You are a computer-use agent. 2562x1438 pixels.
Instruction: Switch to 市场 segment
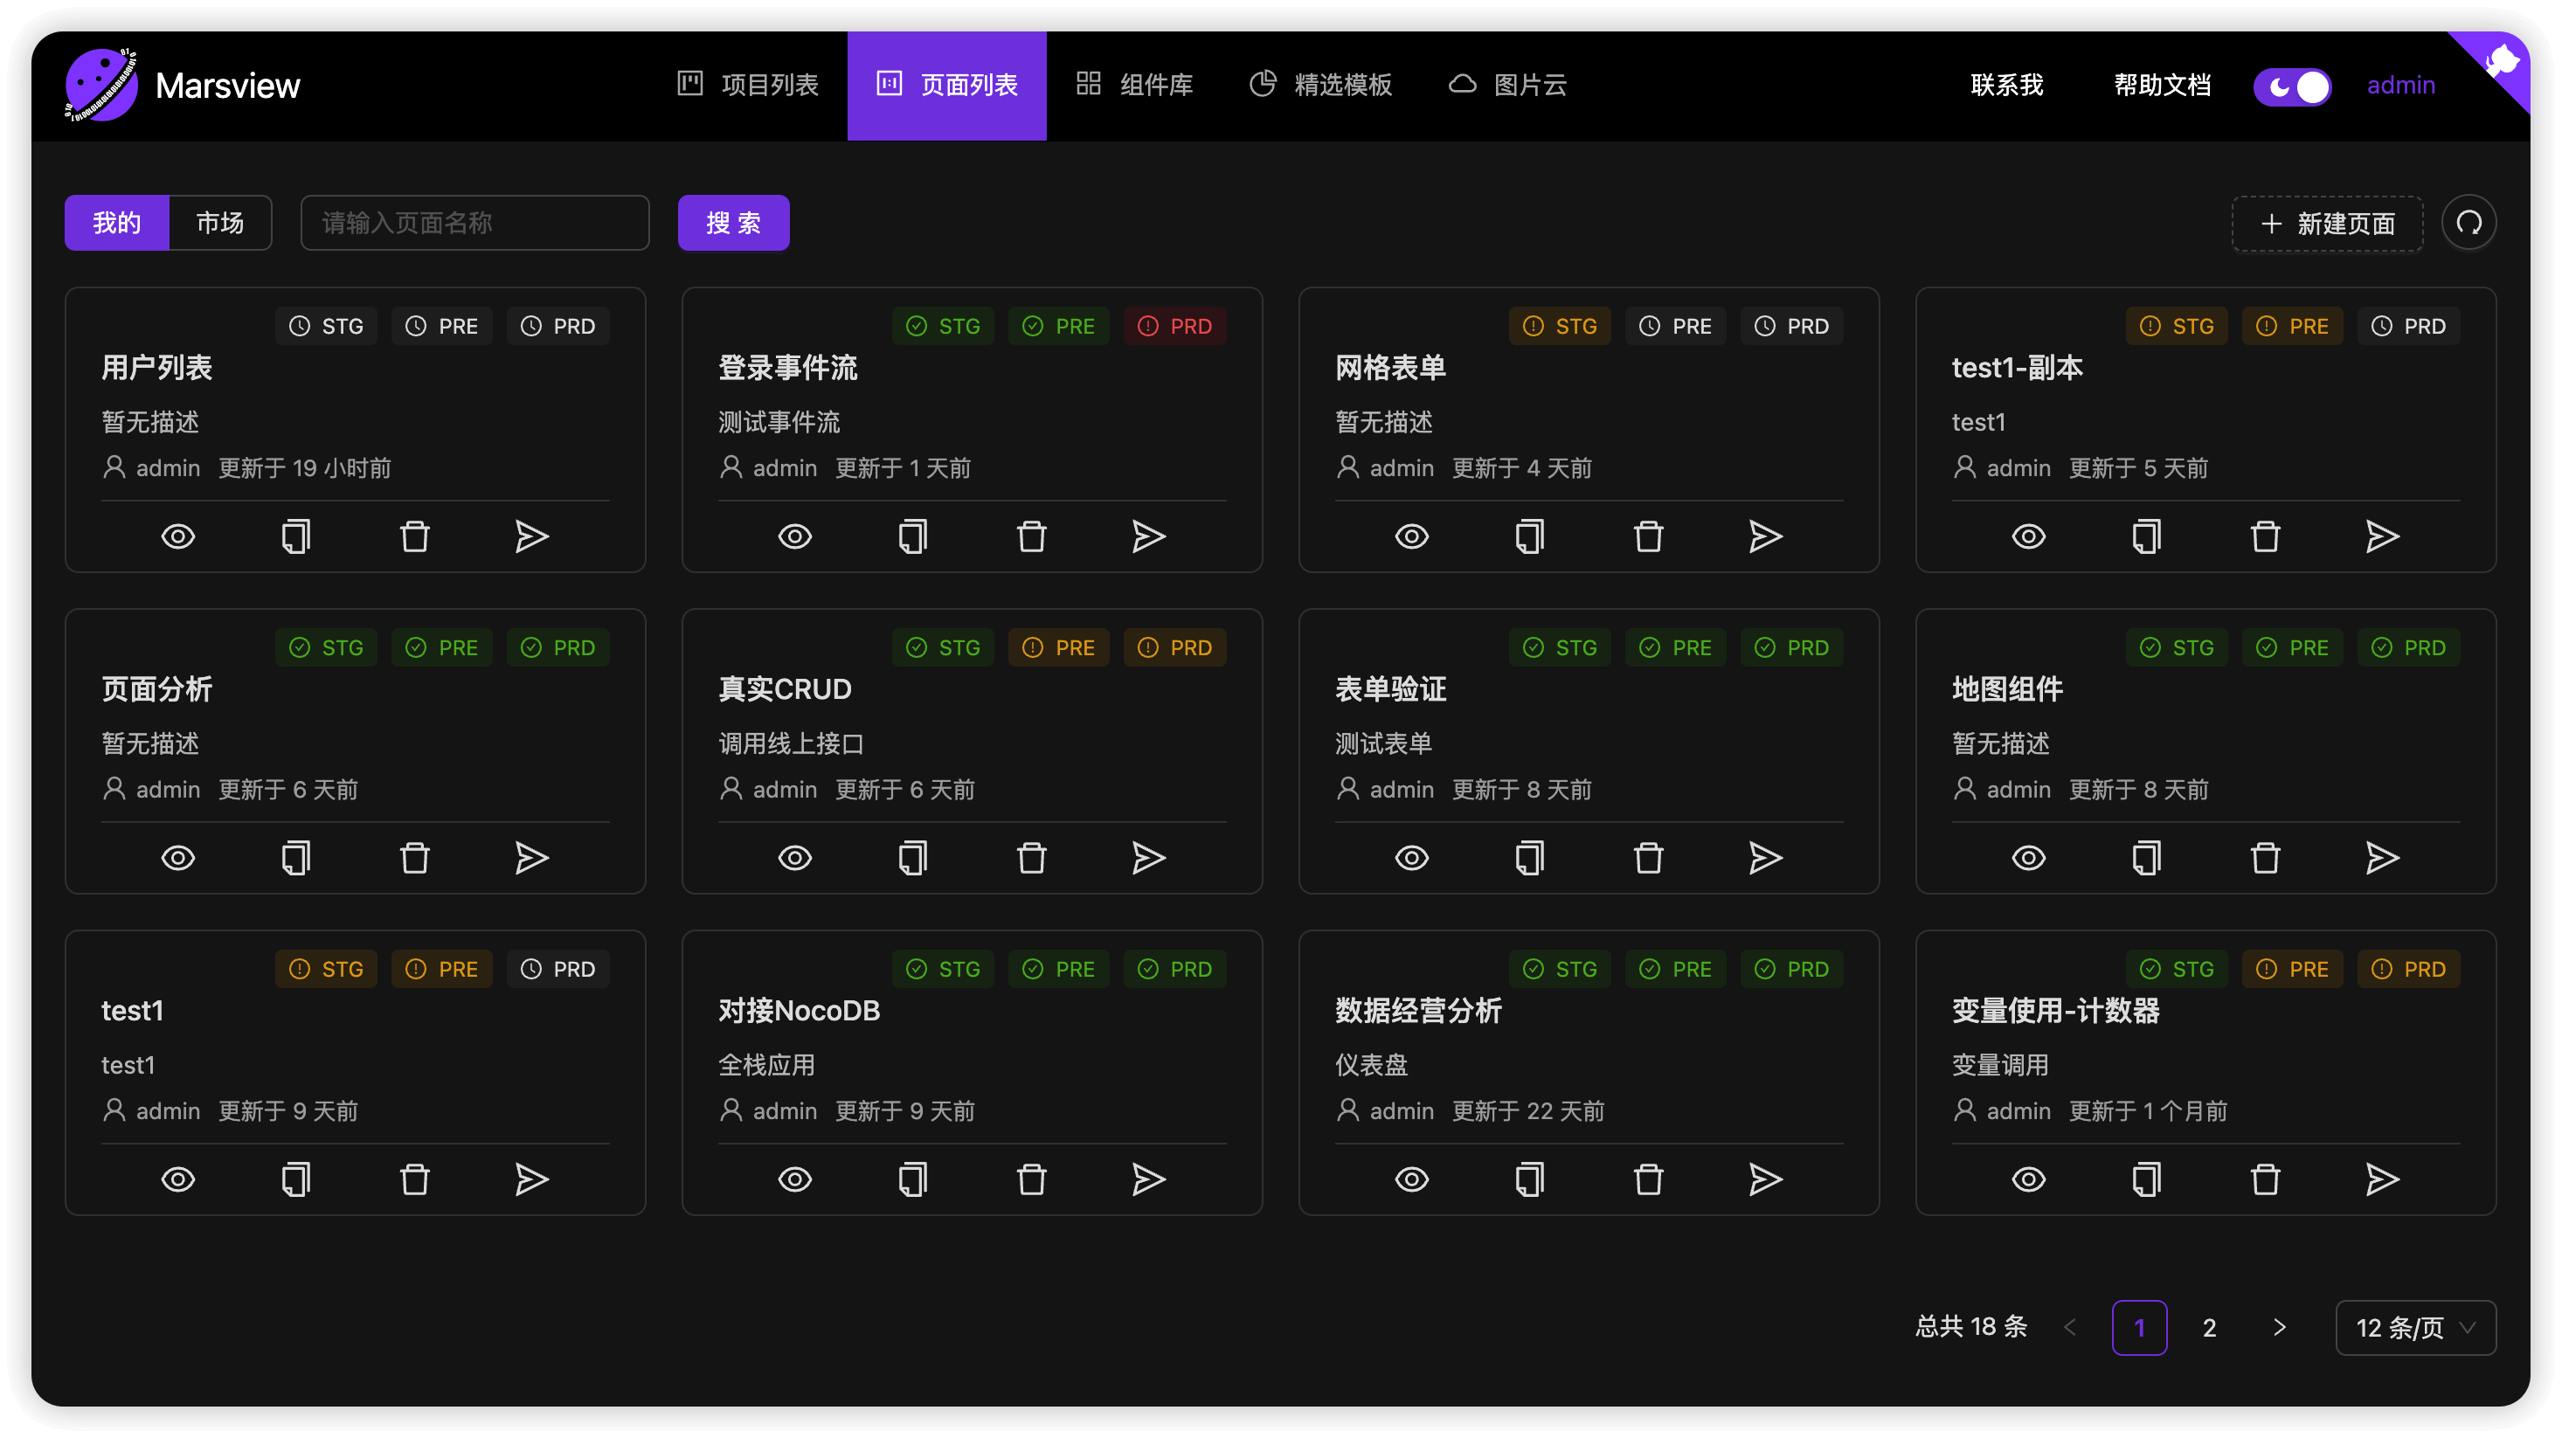pyautogui.click(x=220, y=223)
